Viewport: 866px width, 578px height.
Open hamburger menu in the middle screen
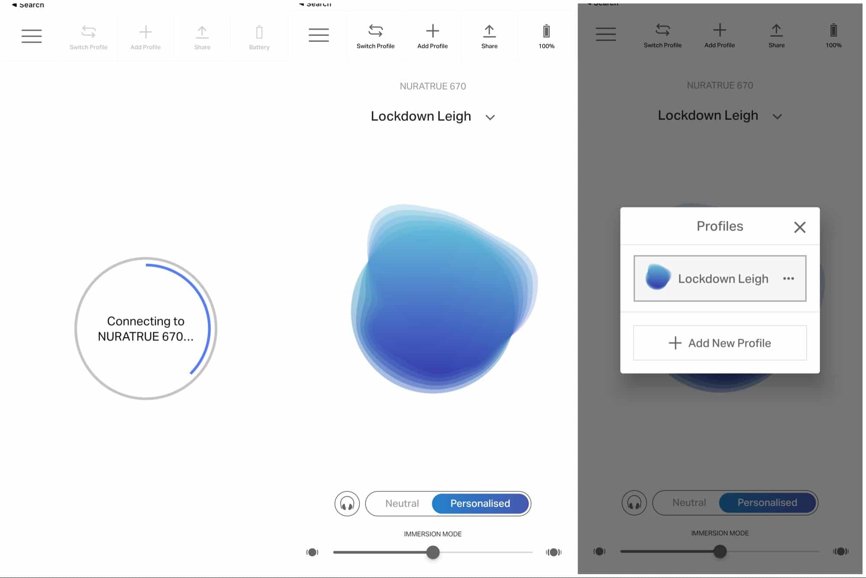click(319, 35)
